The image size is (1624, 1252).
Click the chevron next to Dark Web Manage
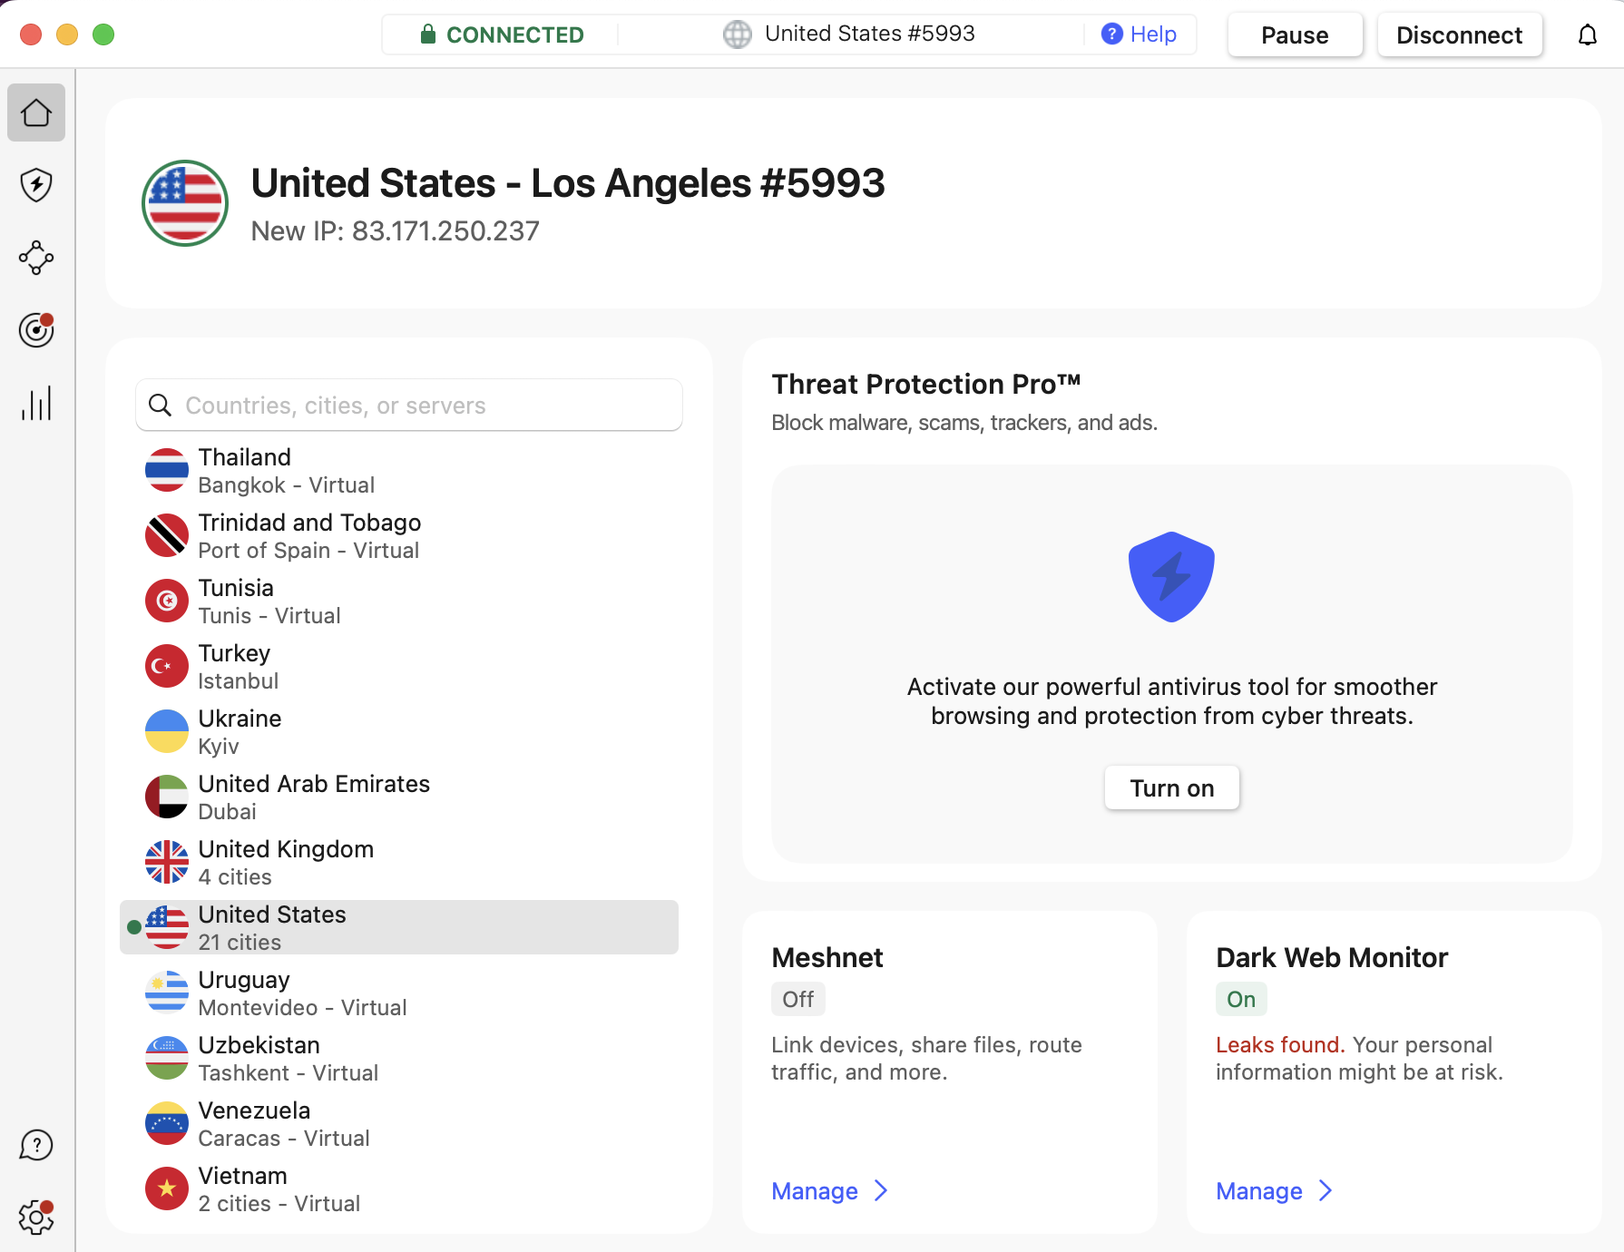point(1326,1190)
